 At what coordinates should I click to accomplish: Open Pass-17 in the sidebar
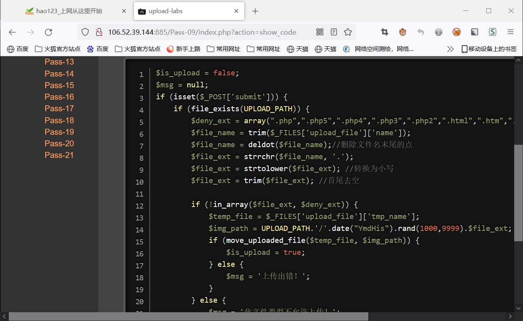click(59, 108)
